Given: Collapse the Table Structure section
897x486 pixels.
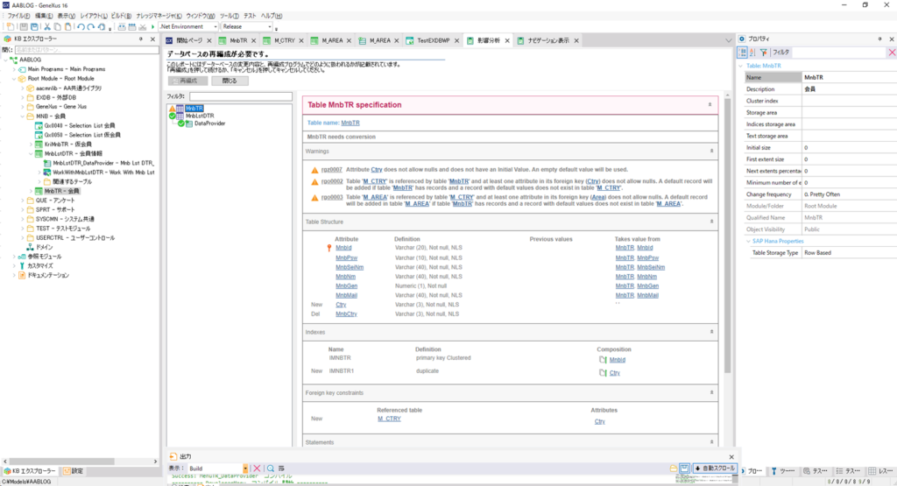Looking at the screenshot, I should pos(711,222).
